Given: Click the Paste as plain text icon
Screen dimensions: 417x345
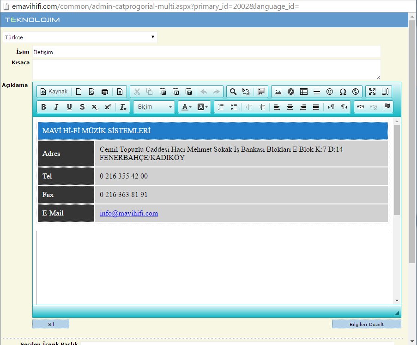Looking at the screenshot, I should (176, 92).
